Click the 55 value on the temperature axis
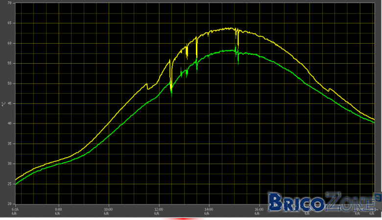This screenshot has height=220, width=382. 9,63
